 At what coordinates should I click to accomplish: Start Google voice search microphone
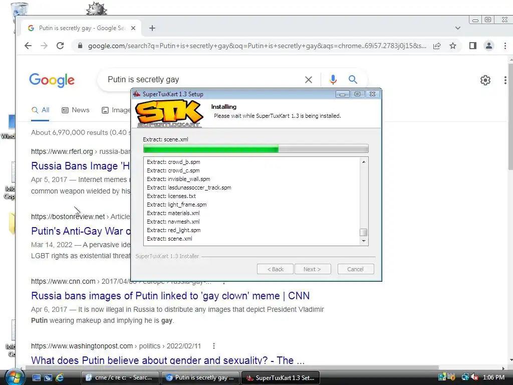(x=333, y=80)
